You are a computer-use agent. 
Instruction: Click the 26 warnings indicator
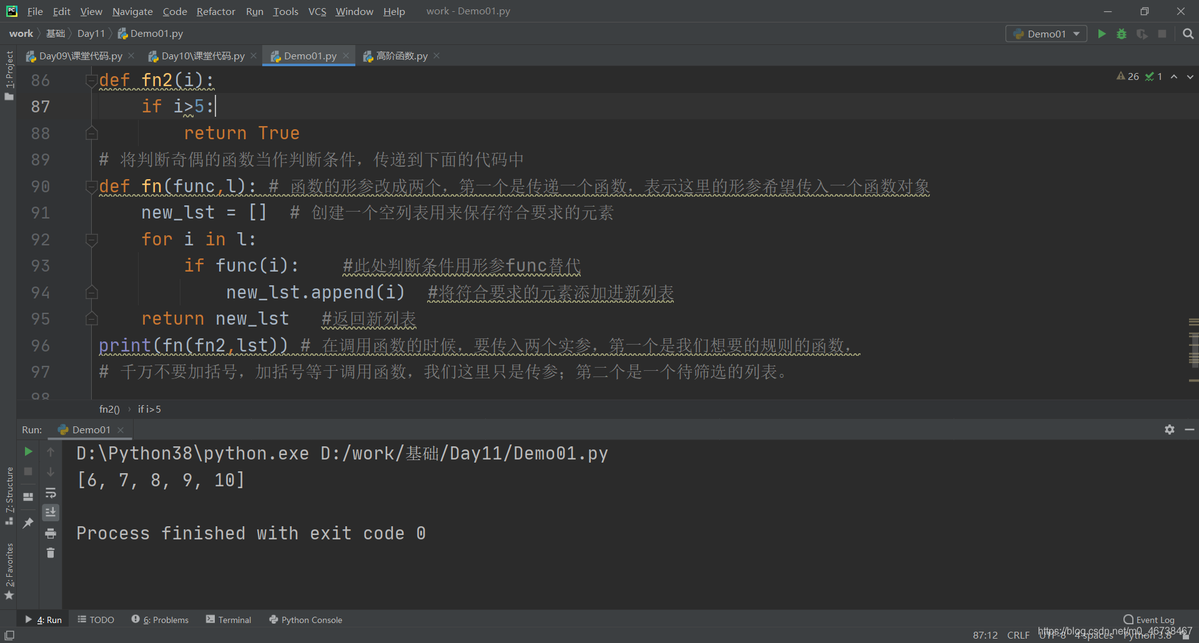coord(1128,76)
